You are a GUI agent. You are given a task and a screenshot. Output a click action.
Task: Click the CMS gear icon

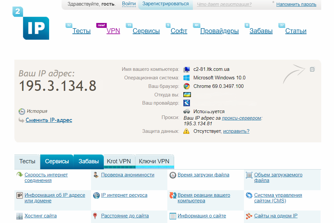click(x=249, y=195)
